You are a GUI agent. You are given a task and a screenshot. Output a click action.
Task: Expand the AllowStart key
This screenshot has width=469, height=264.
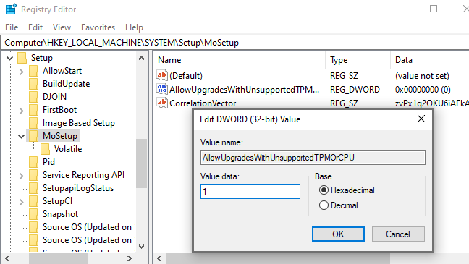tap(21, 72)
